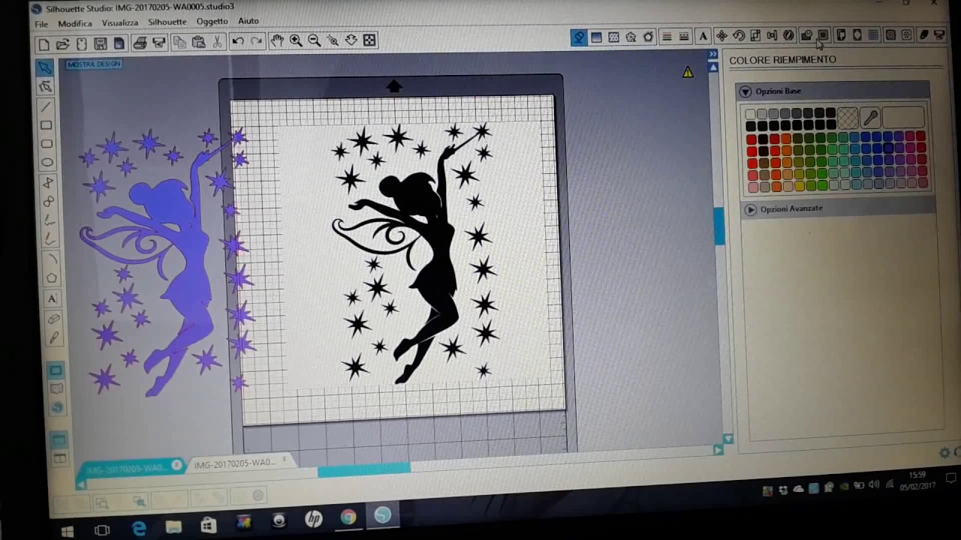Open Google Chrome from taskbar
Image resolution: width=961 pixels, height=540 pixels.
(x=348, y=517)
